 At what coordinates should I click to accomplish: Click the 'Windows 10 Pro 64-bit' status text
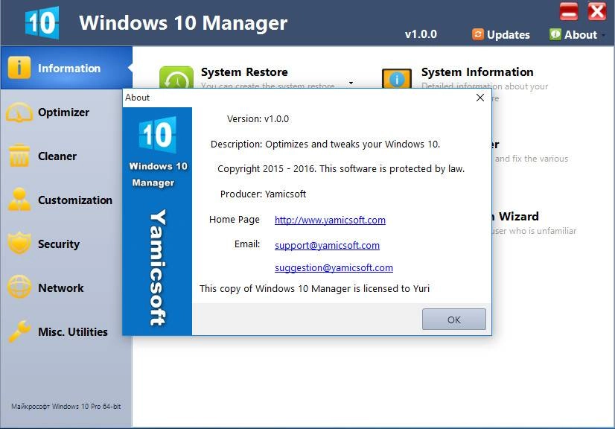tap(66, 406)
